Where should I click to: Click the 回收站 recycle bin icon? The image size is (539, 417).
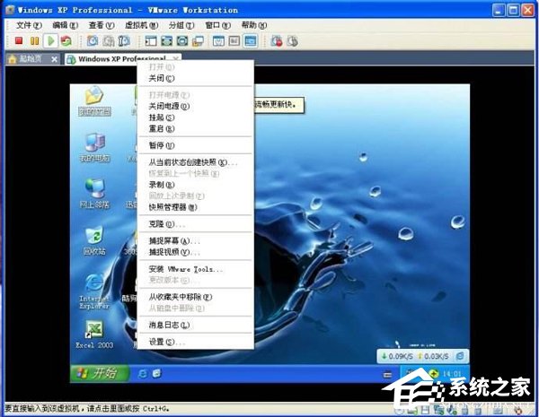coord(94,241)
